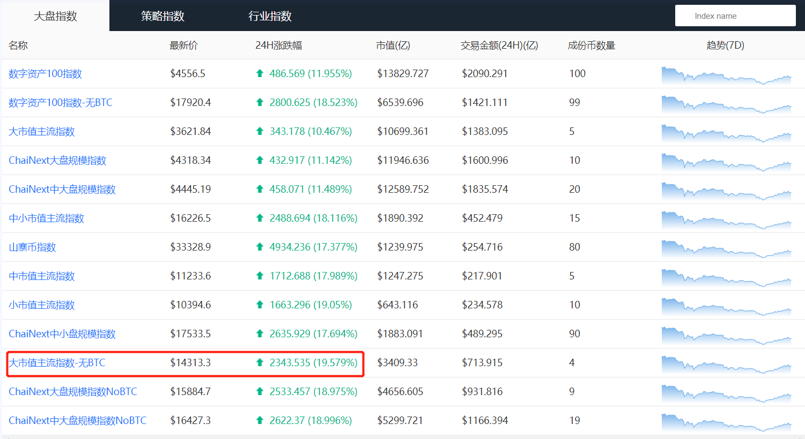Switch to the 大盘指数 tab

[x=55, y=16]
